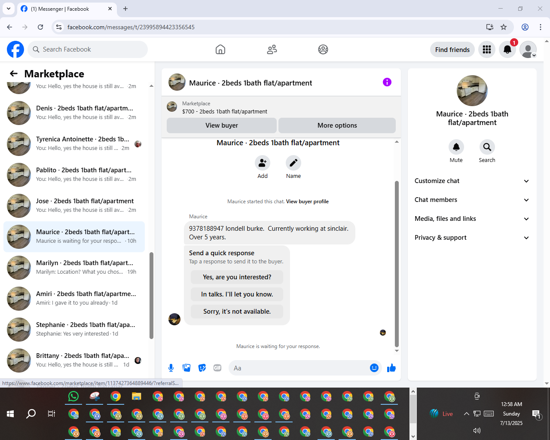
Task: Bookmark this page with star icon
Action: [504, 27]
